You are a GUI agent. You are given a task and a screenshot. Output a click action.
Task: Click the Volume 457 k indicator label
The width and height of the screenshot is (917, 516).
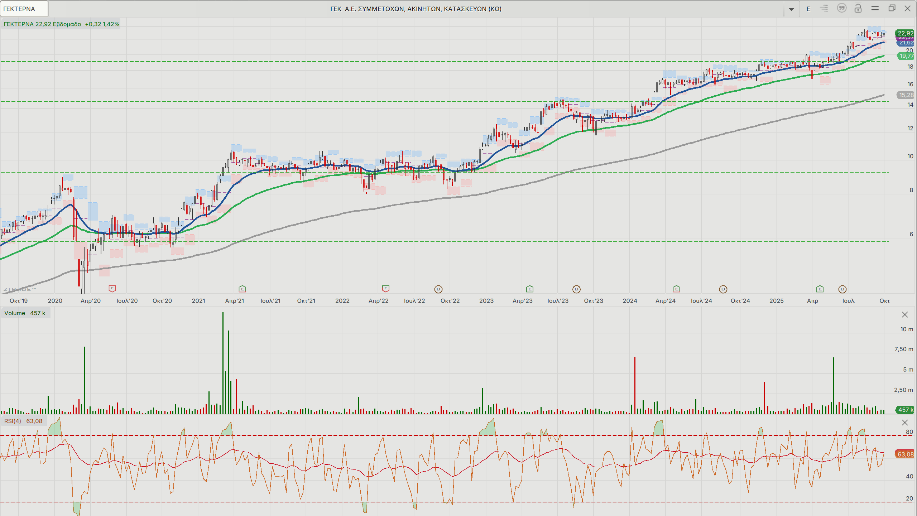coord(25,313)
